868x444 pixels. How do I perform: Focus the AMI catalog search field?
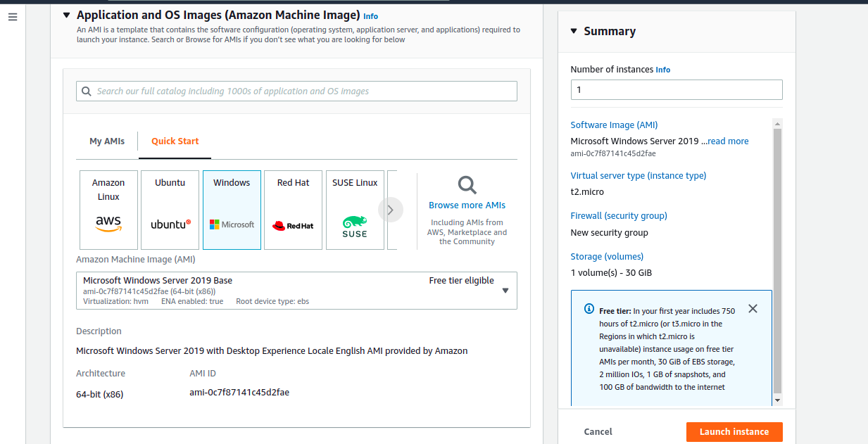(296, 91)
